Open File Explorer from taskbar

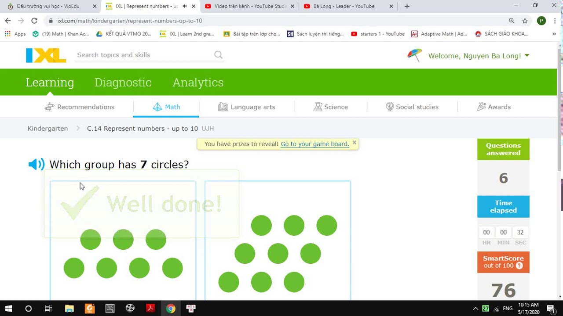point(69,309)
